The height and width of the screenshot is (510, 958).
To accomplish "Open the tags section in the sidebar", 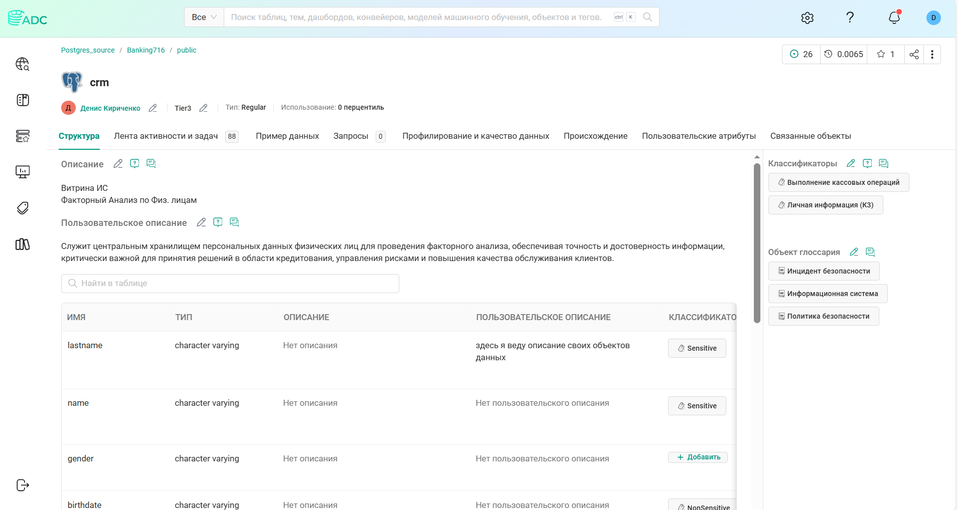I will click(23, 207).
